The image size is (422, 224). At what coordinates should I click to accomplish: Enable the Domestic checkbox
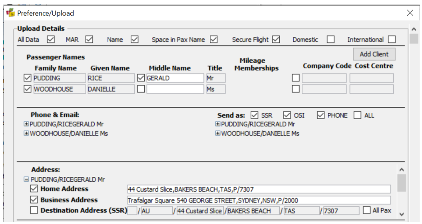click(x=330, y=39)
